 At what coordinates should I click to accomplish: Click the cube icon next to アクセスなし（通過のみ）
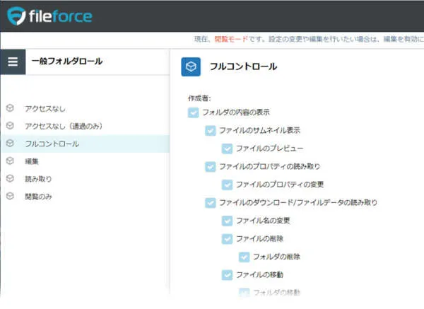(x=10, y=126)
